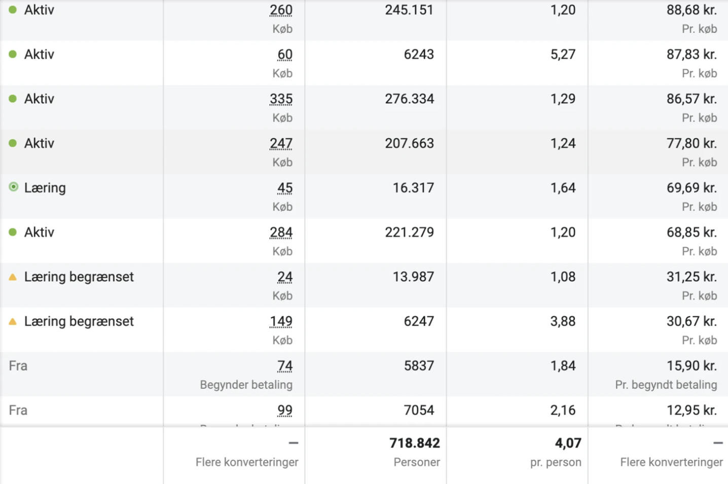Click green Aktiv dot in the 335 Køb row

click(x=13, y=99)
